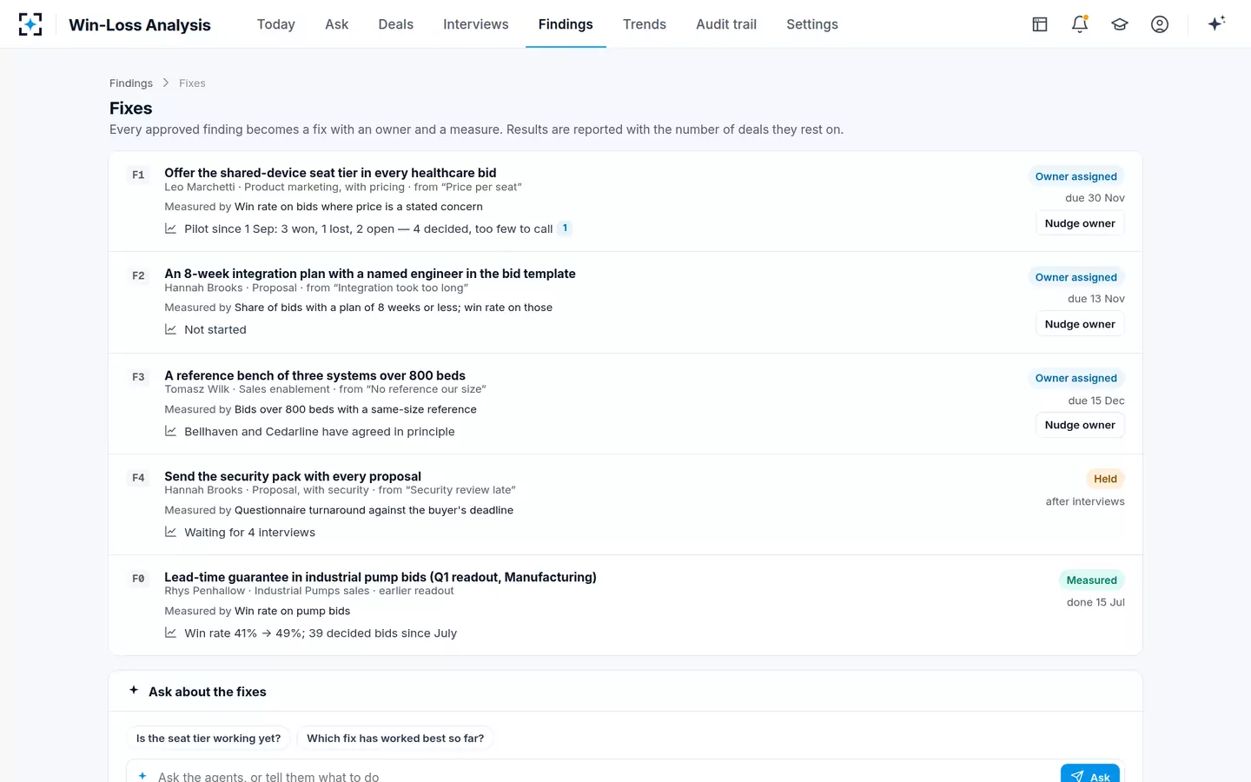The width and height of the screenshot is (1251, 782).
Task: Click chart icon beside 'Pilot since 1 Sep'
Action: (x=171, y=229)
